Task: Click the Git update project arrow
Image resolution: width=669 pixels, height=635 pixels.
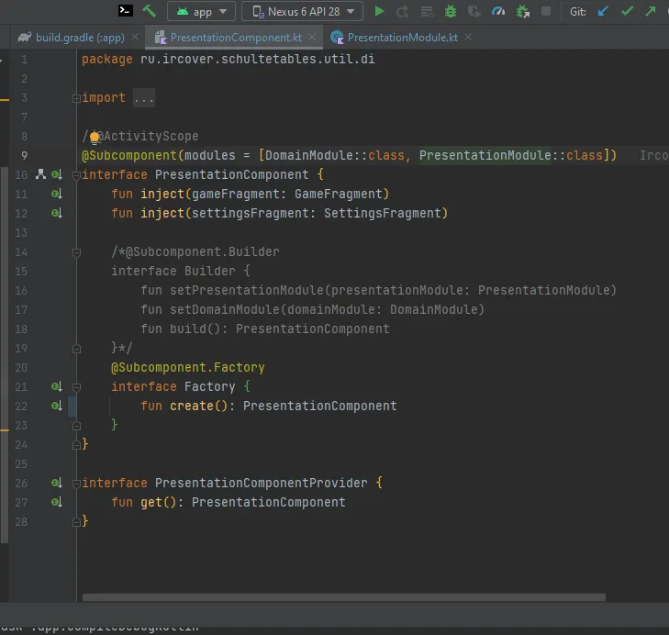Action: point(603,11)
